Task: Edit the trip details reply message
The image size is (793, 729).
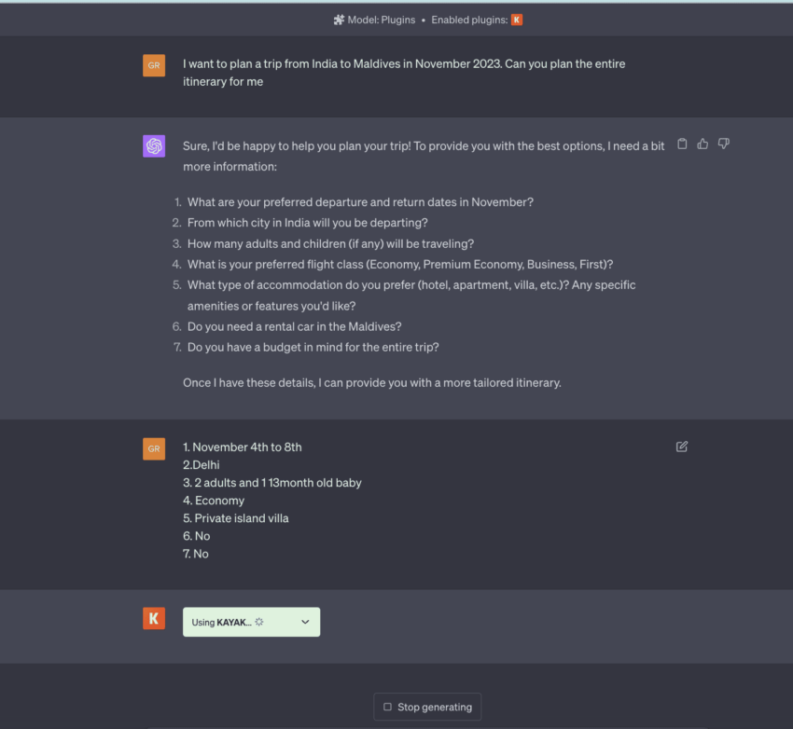Action: pyautogui.click(x=682, y=447)
